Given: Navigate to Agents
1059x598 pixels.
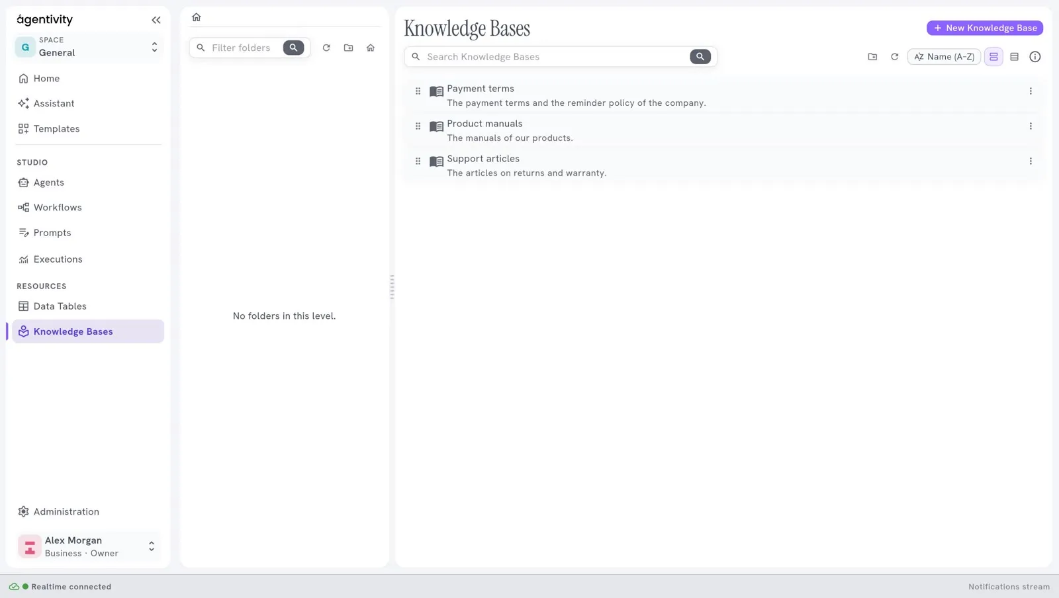Looking at the screenshot, I should tap(88, 183).
